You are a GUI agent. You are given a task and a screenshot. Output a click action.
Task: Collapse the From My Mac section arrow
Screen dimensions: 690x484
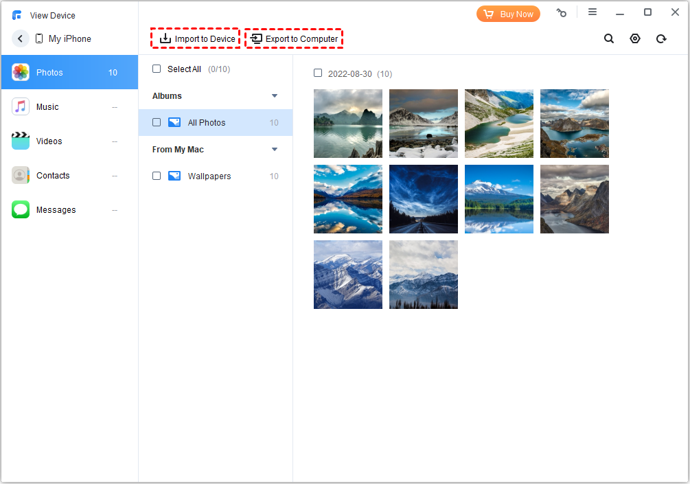275,150
